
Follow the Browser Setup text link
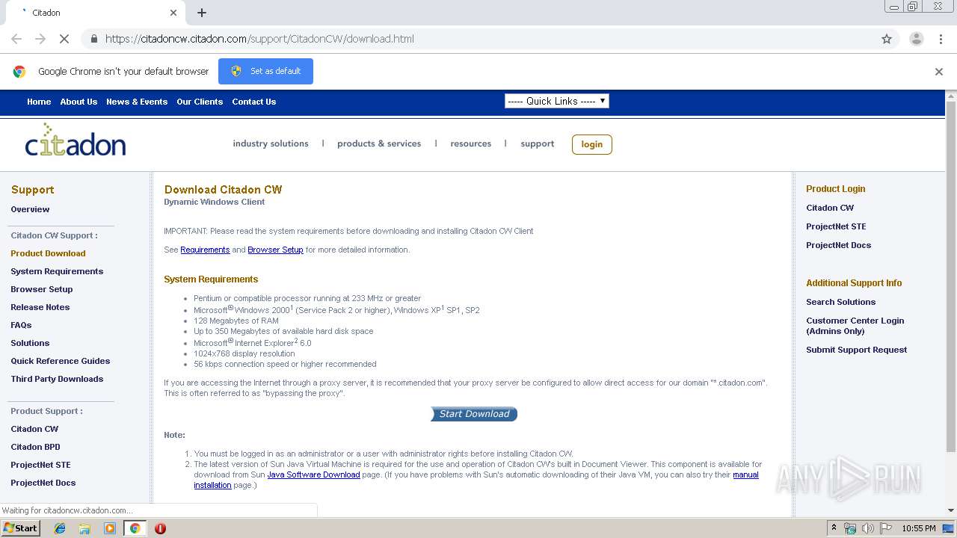click(x=275, y=250)
